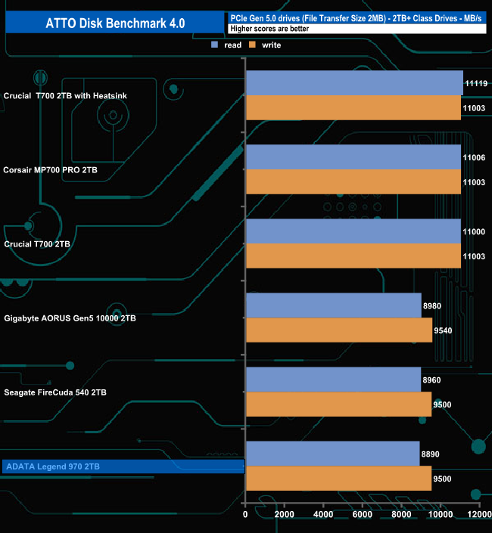Screen dimensions: 492x533
Task: Click the ATTO Disk Benchmark 4.0 title
Action: tap(115, 23)
